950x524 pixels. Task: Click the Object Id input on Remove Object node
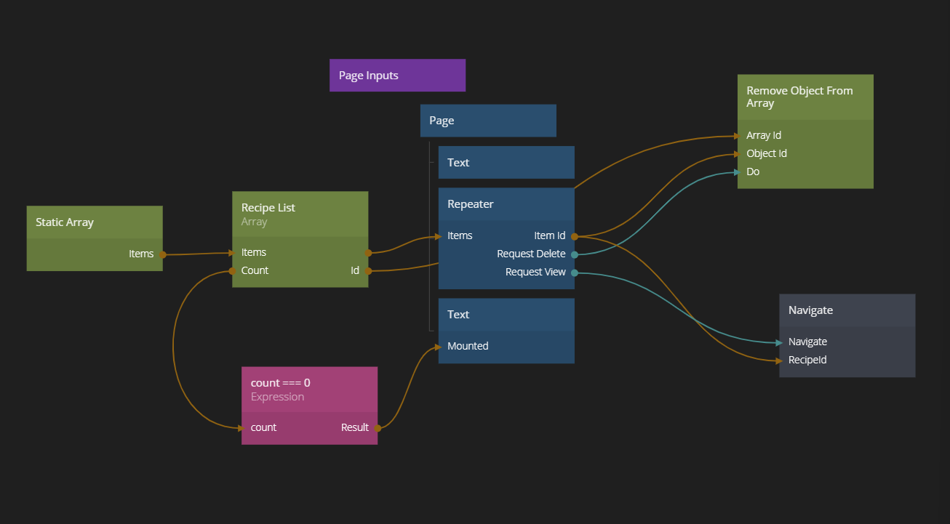[767, 154]
